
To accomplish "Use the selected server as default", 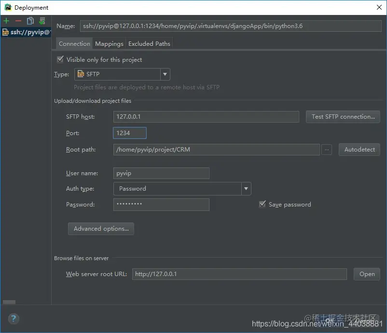I will (x=42, y=21).
